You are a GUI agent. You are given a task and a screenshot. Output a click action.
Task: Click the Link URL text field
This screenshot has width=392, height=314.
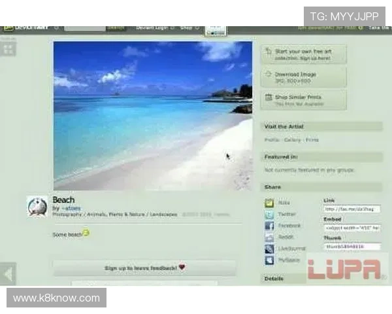coord(351,209)
